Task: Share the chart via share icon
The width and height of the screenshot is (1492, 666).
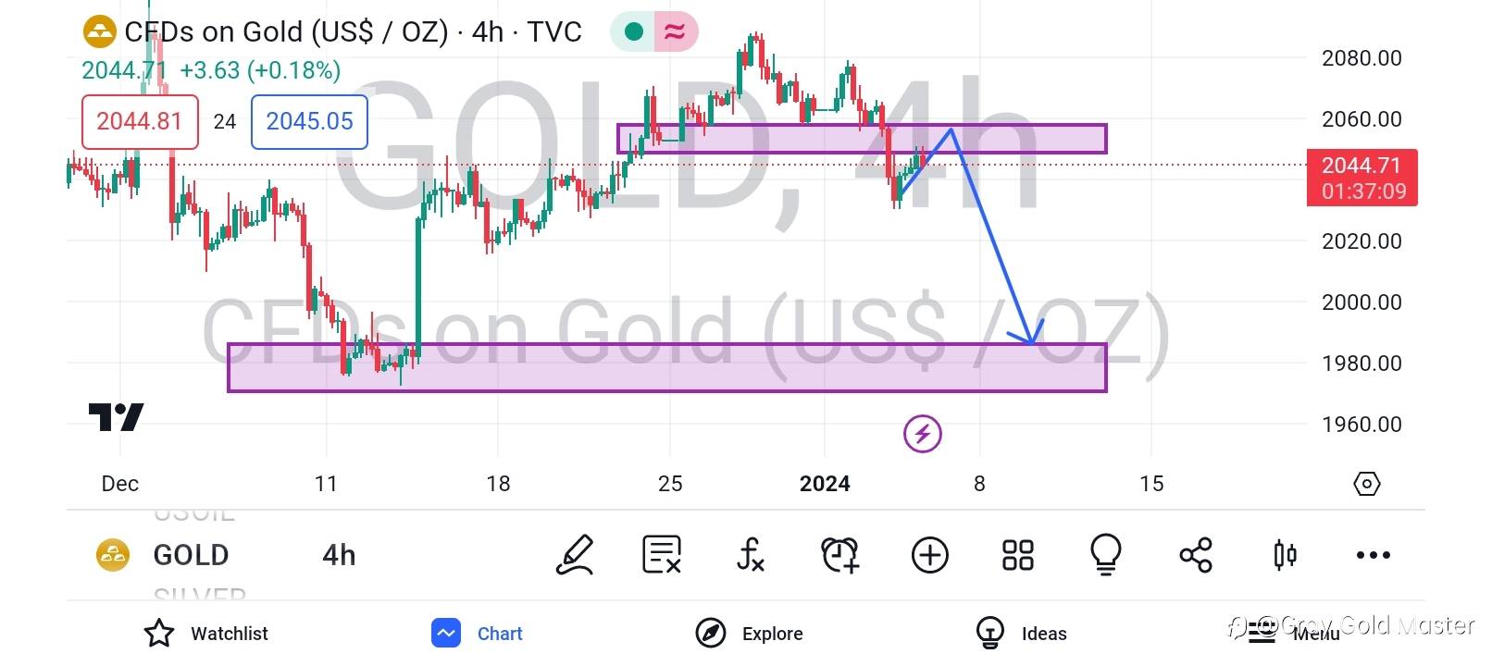Action: [1195, 555]
